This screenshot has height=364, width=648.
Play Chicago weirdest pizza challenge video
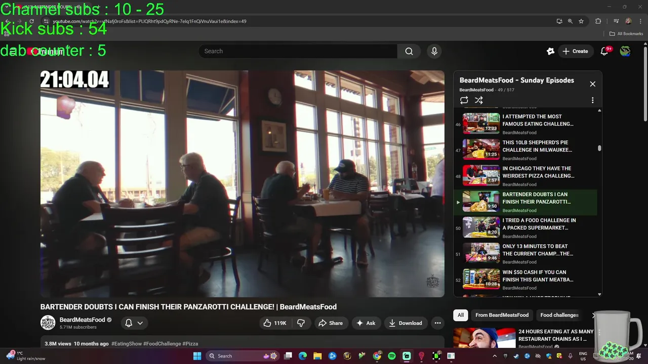coord(524,175)
